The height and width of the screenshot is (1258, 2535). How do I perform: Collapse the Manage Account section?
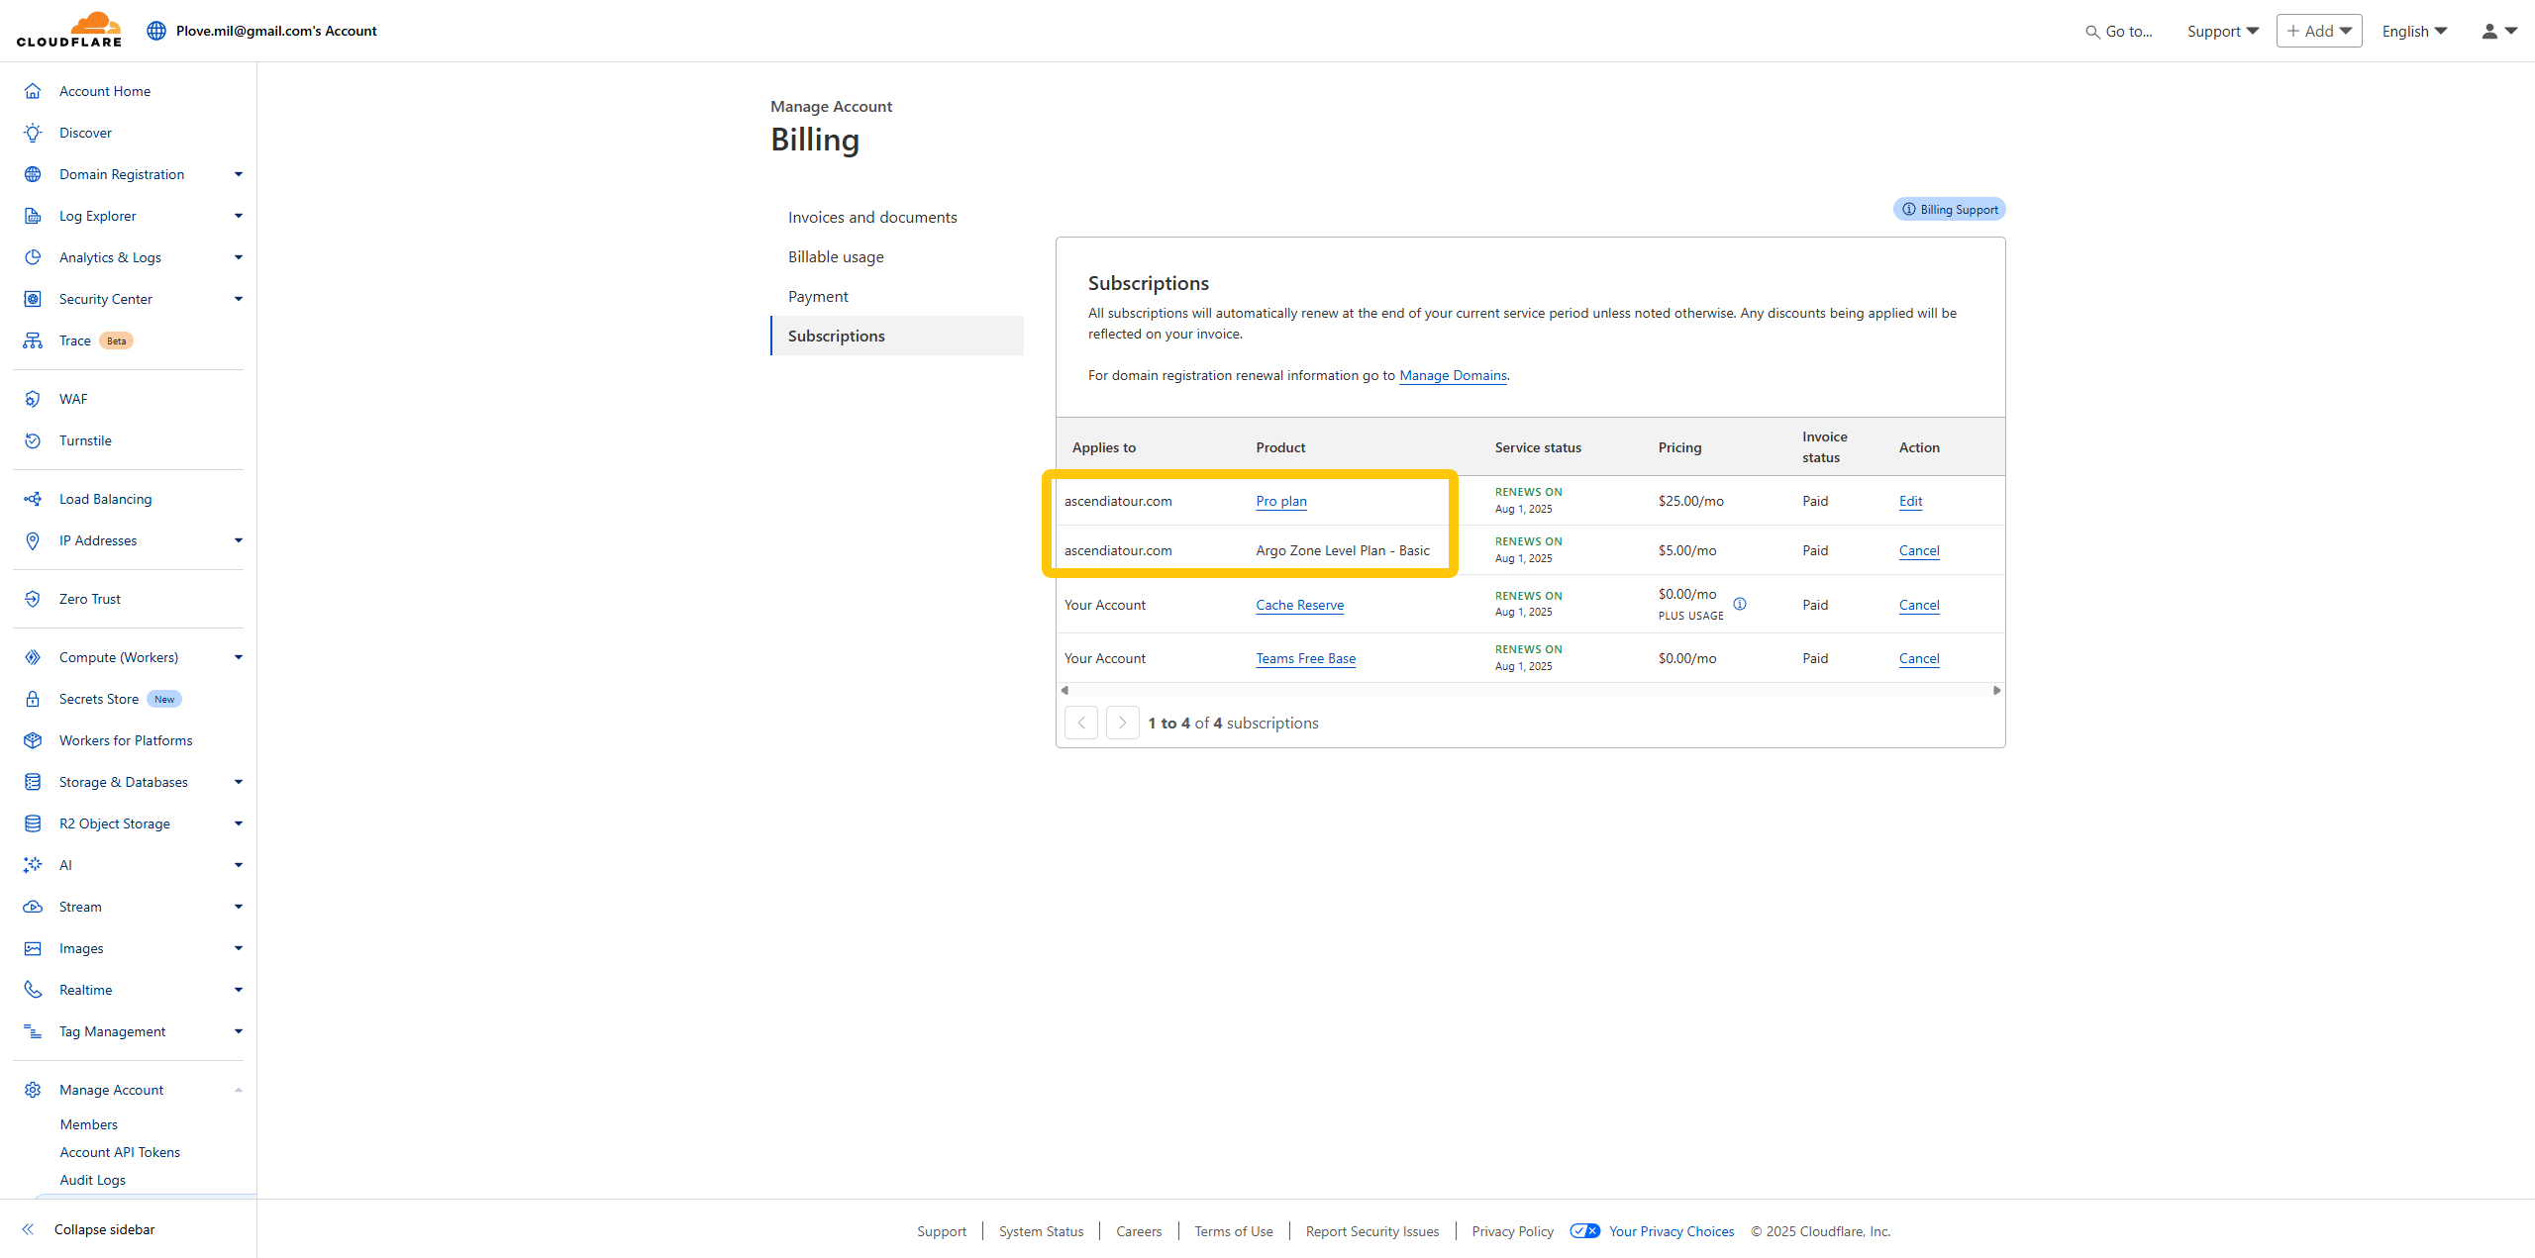click(x=238, y=1090)
